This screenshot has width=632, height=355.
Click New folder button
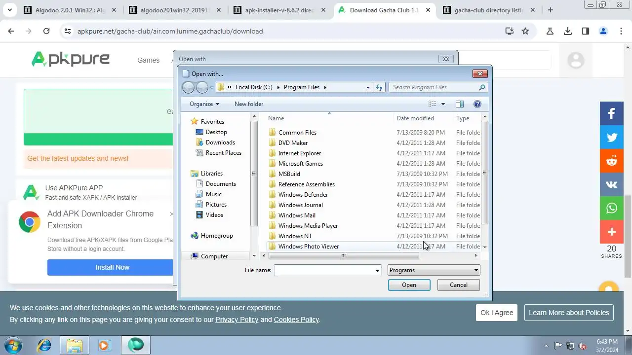click(x=249, y=104)
